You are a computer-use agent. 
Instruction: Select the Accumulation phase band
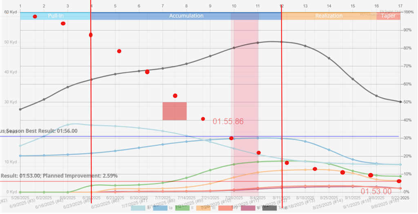coord(186,16)
